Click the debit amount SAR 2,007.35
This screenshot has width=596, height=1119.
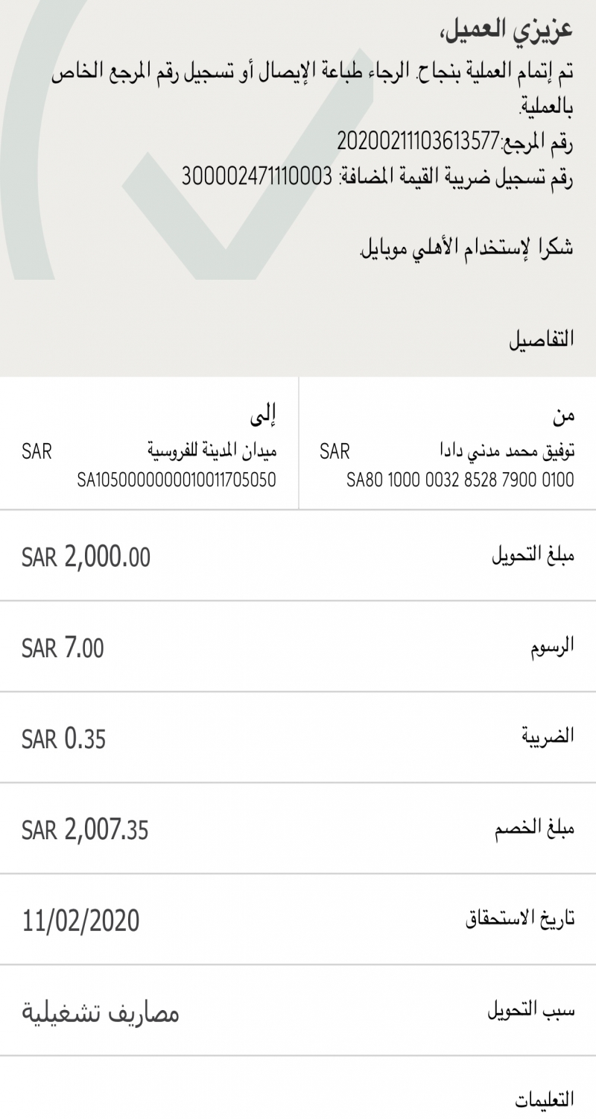click(85, 830)
